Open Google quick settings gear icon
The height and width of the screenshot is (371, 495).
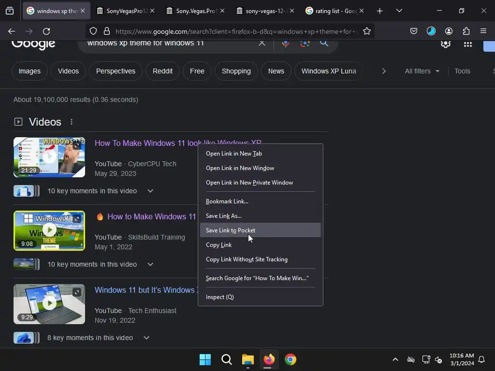point(445,44)
